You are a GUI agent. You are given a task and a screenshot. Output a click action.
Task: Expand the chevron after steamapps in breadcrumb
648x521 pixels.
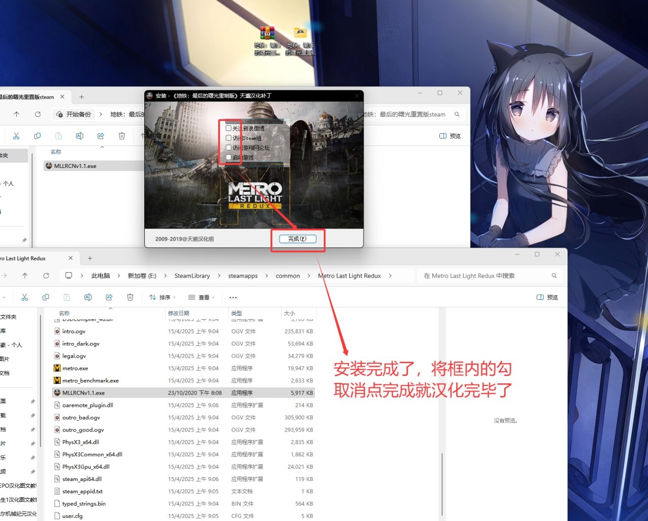(x=267, y=276)
